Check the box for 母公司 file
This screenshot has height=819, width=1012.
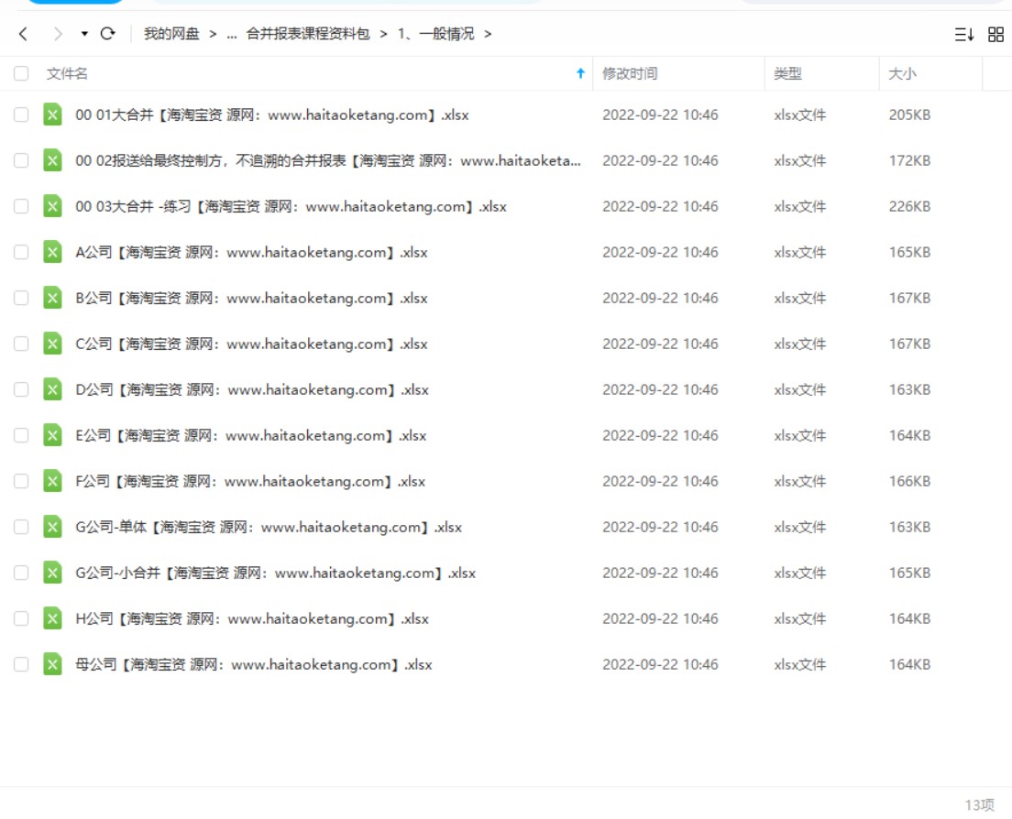tap(21, 664)
